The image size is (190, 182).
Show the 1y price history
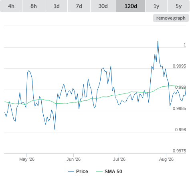pos(156,6)
